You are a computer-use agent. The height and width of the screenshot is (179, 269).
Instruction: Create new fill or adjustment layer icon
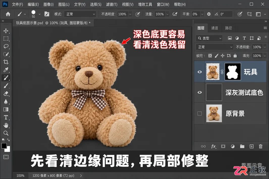click(233, 146)
